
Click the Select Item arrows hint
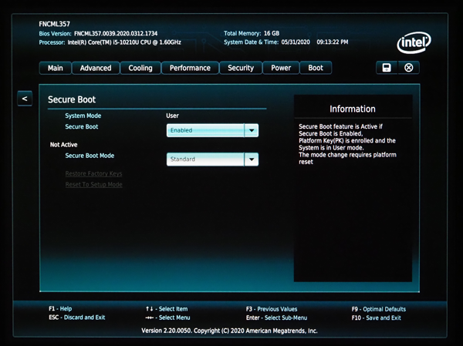point(167,309)
